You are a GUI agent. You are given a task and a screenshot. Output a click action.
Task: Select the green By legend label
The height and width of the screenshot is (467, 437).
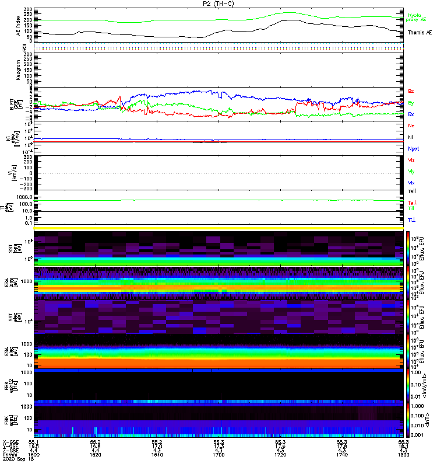coord(411,103)
